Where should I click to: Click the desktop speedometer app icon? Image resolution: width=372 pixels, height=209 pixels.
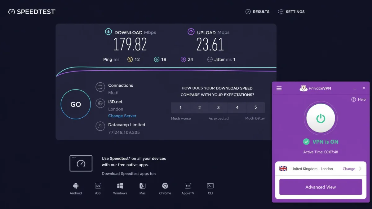pos(81,163)
